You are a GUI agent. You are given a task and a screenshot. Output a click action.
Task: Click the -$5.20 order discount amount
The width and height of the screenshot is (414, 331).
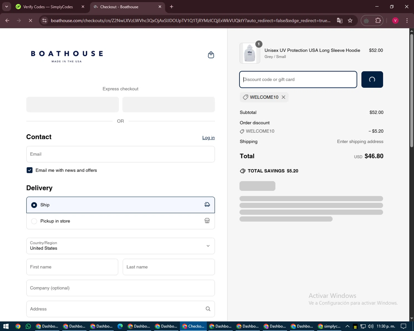click(x=376, y=131)
